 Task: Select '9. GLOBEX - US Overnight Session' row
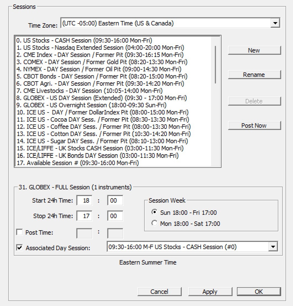pyautogui.click(x=113, y=105)
